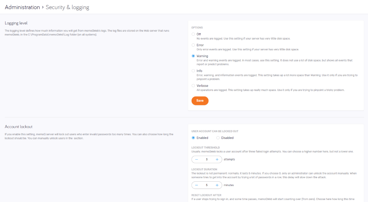Click the Logging level section heading
This screenshot has height=202, width=368.
[x=16, y=23]
